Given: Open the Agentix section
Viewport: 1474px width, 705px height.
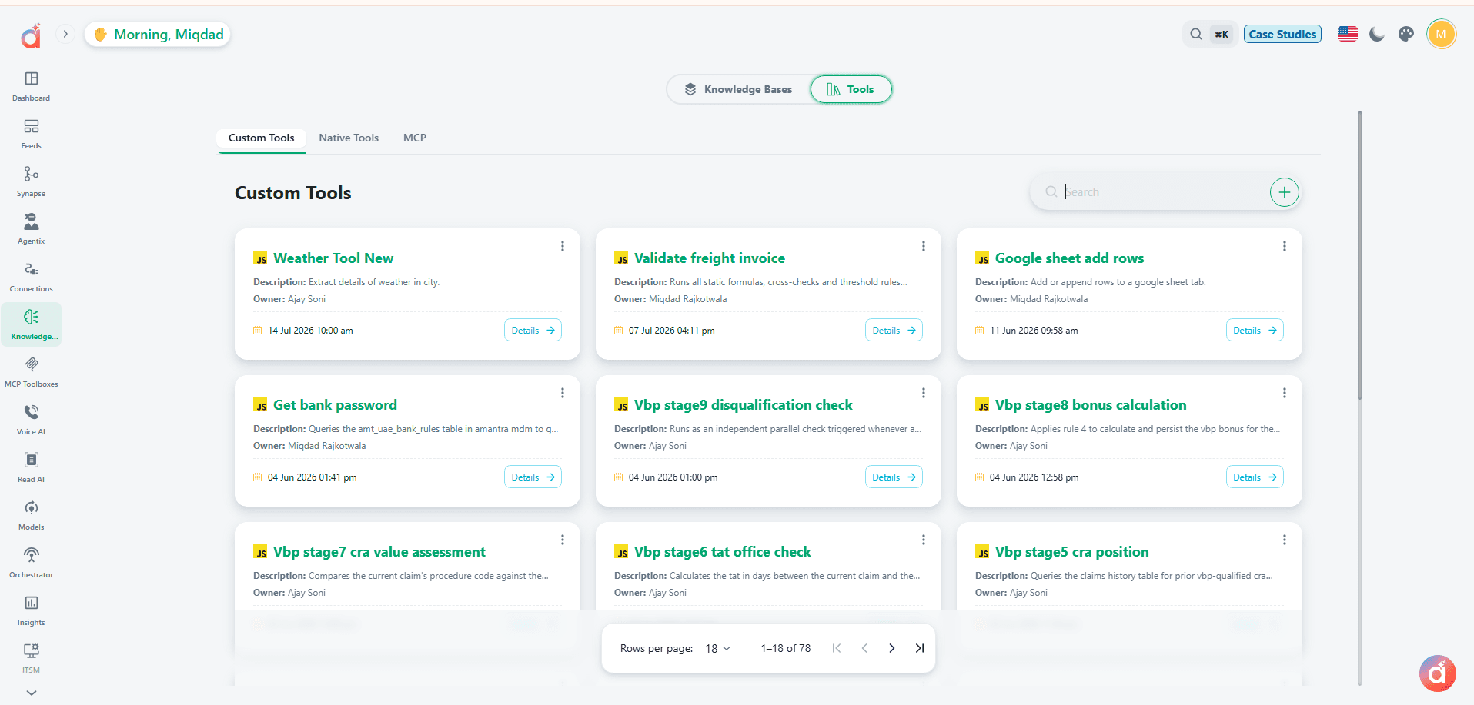Looking at the screenshot, I should tap(31, 229).
